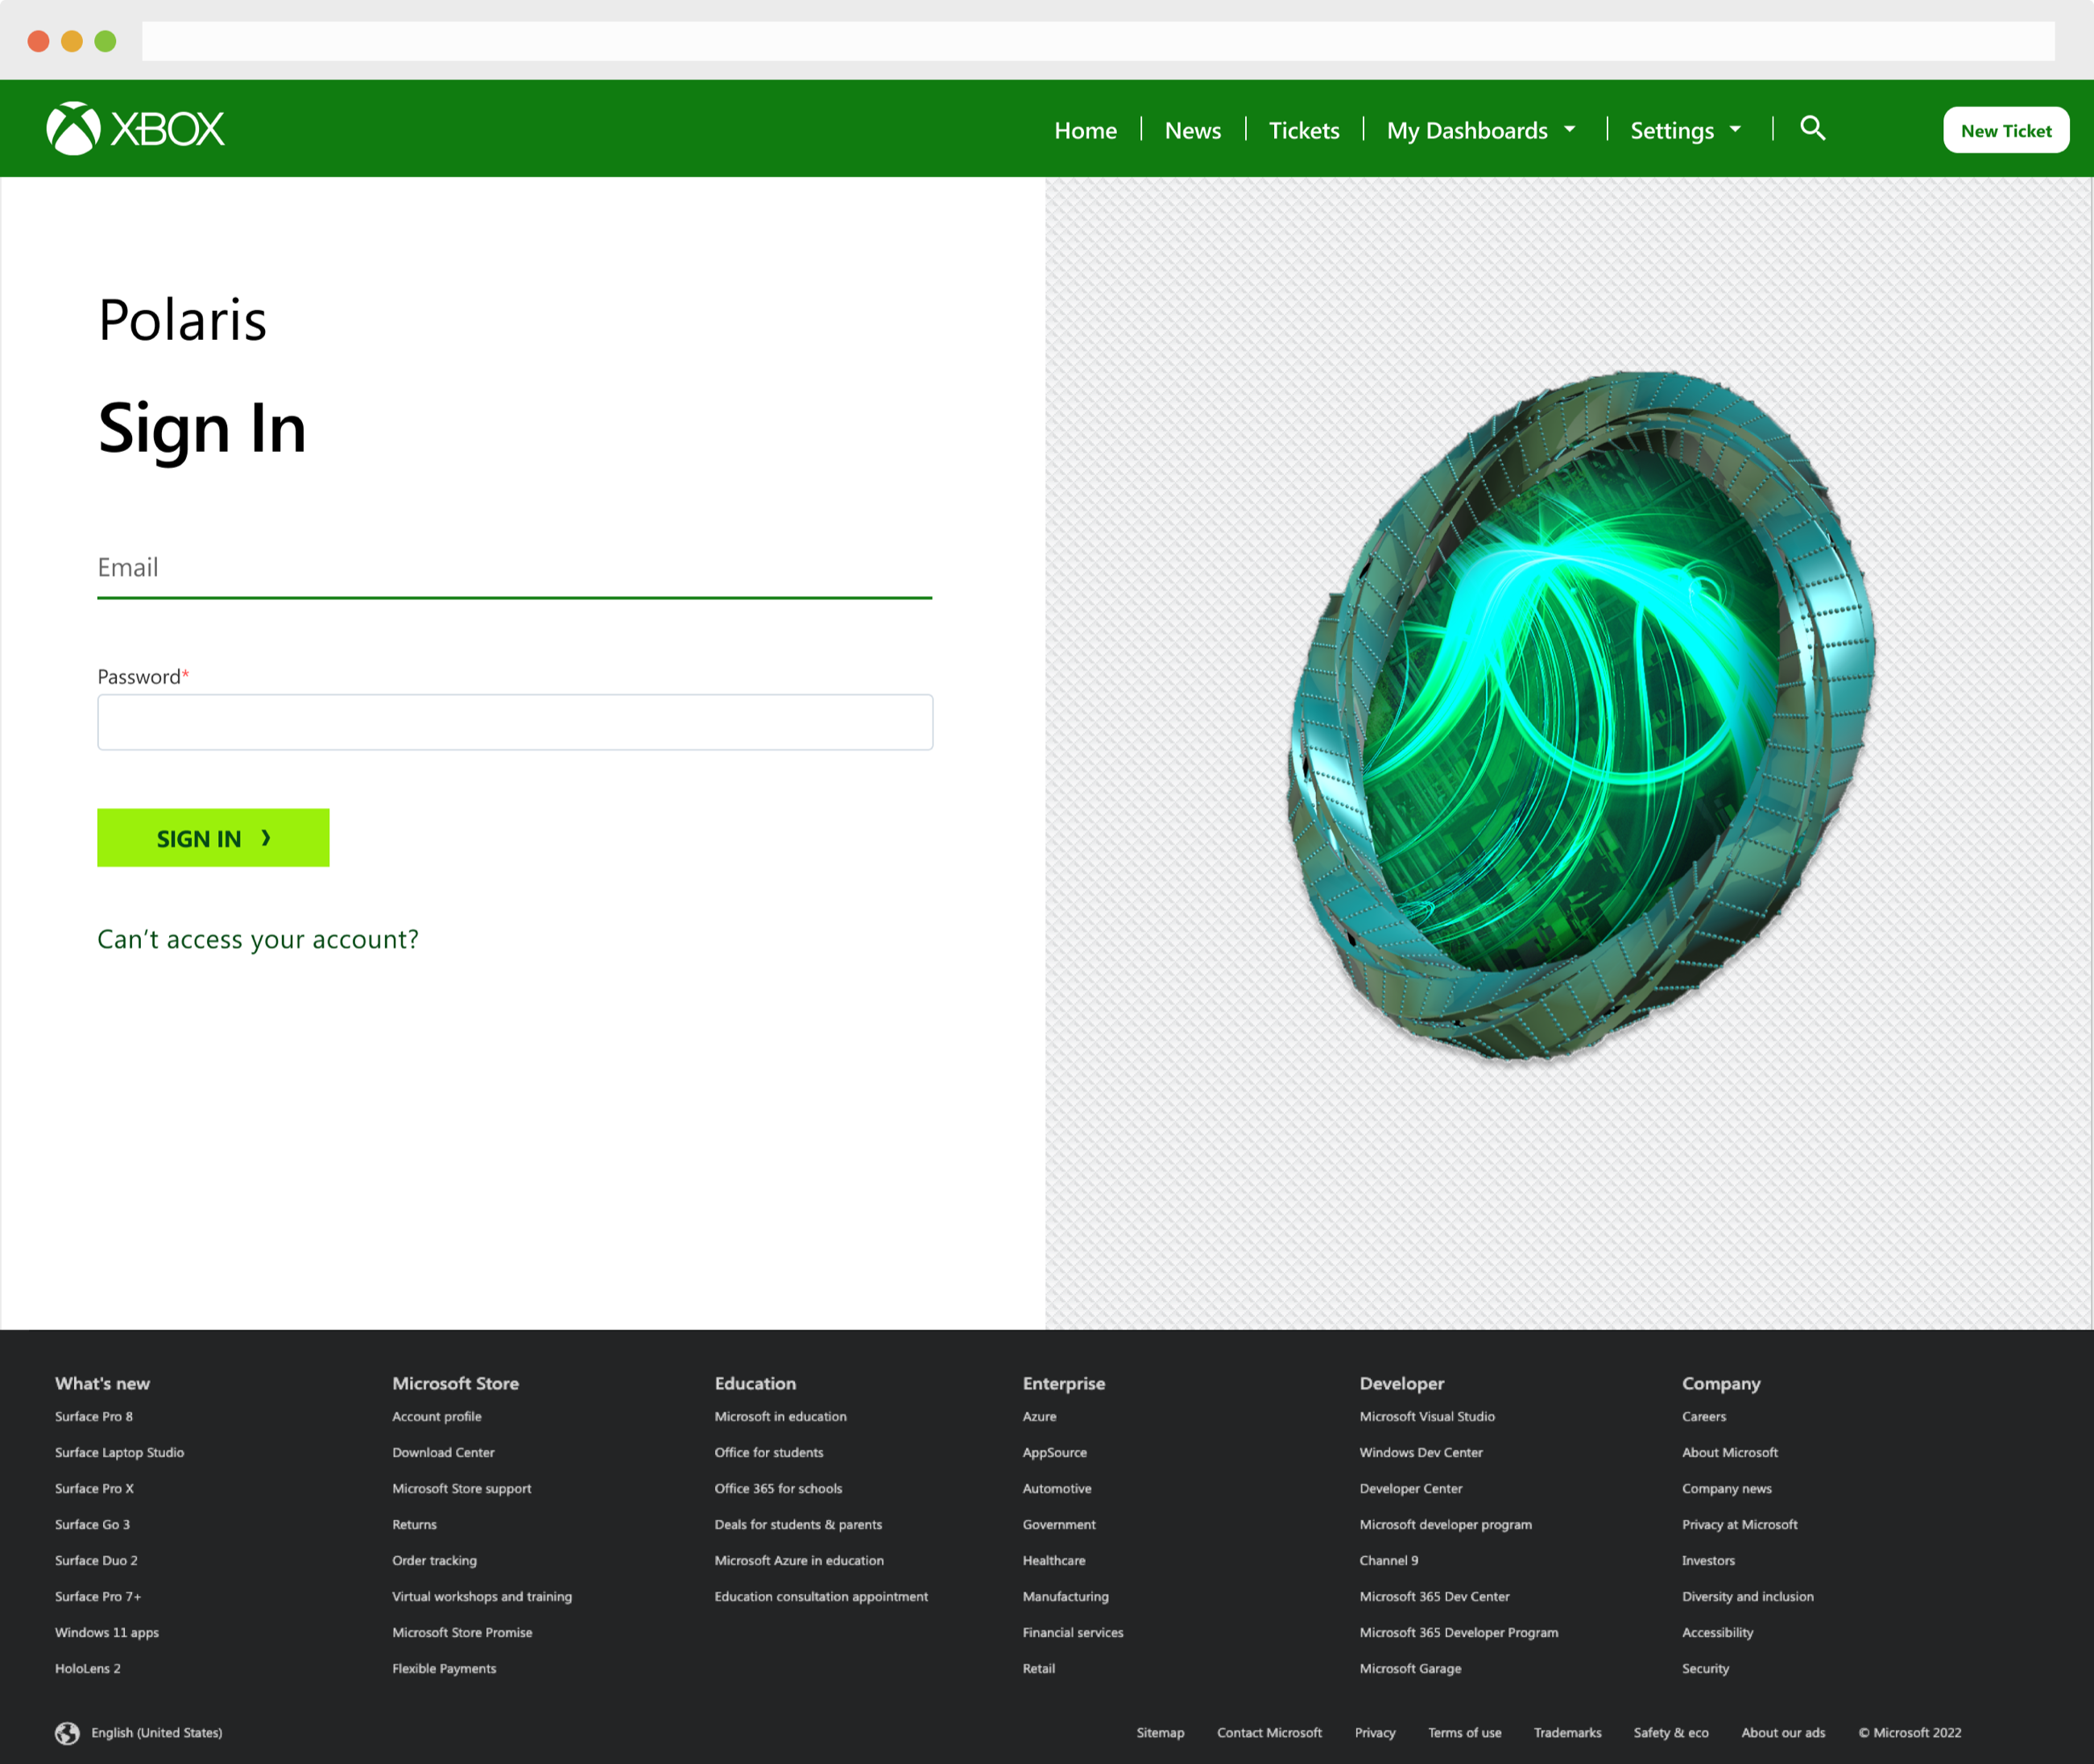Click the green portal artwork image
2094x1764 pixels.
(x=1580, y=715)
